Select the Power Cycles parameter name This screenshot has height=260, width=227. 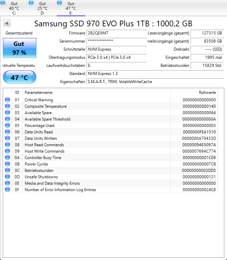[36, 164]
